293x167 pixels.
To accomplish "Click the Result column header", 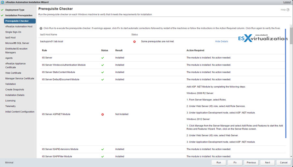I will point(119,50).
